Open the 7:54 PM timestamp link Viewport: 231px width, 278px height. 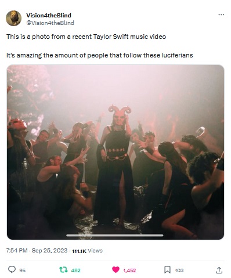(x=17, y=251)
